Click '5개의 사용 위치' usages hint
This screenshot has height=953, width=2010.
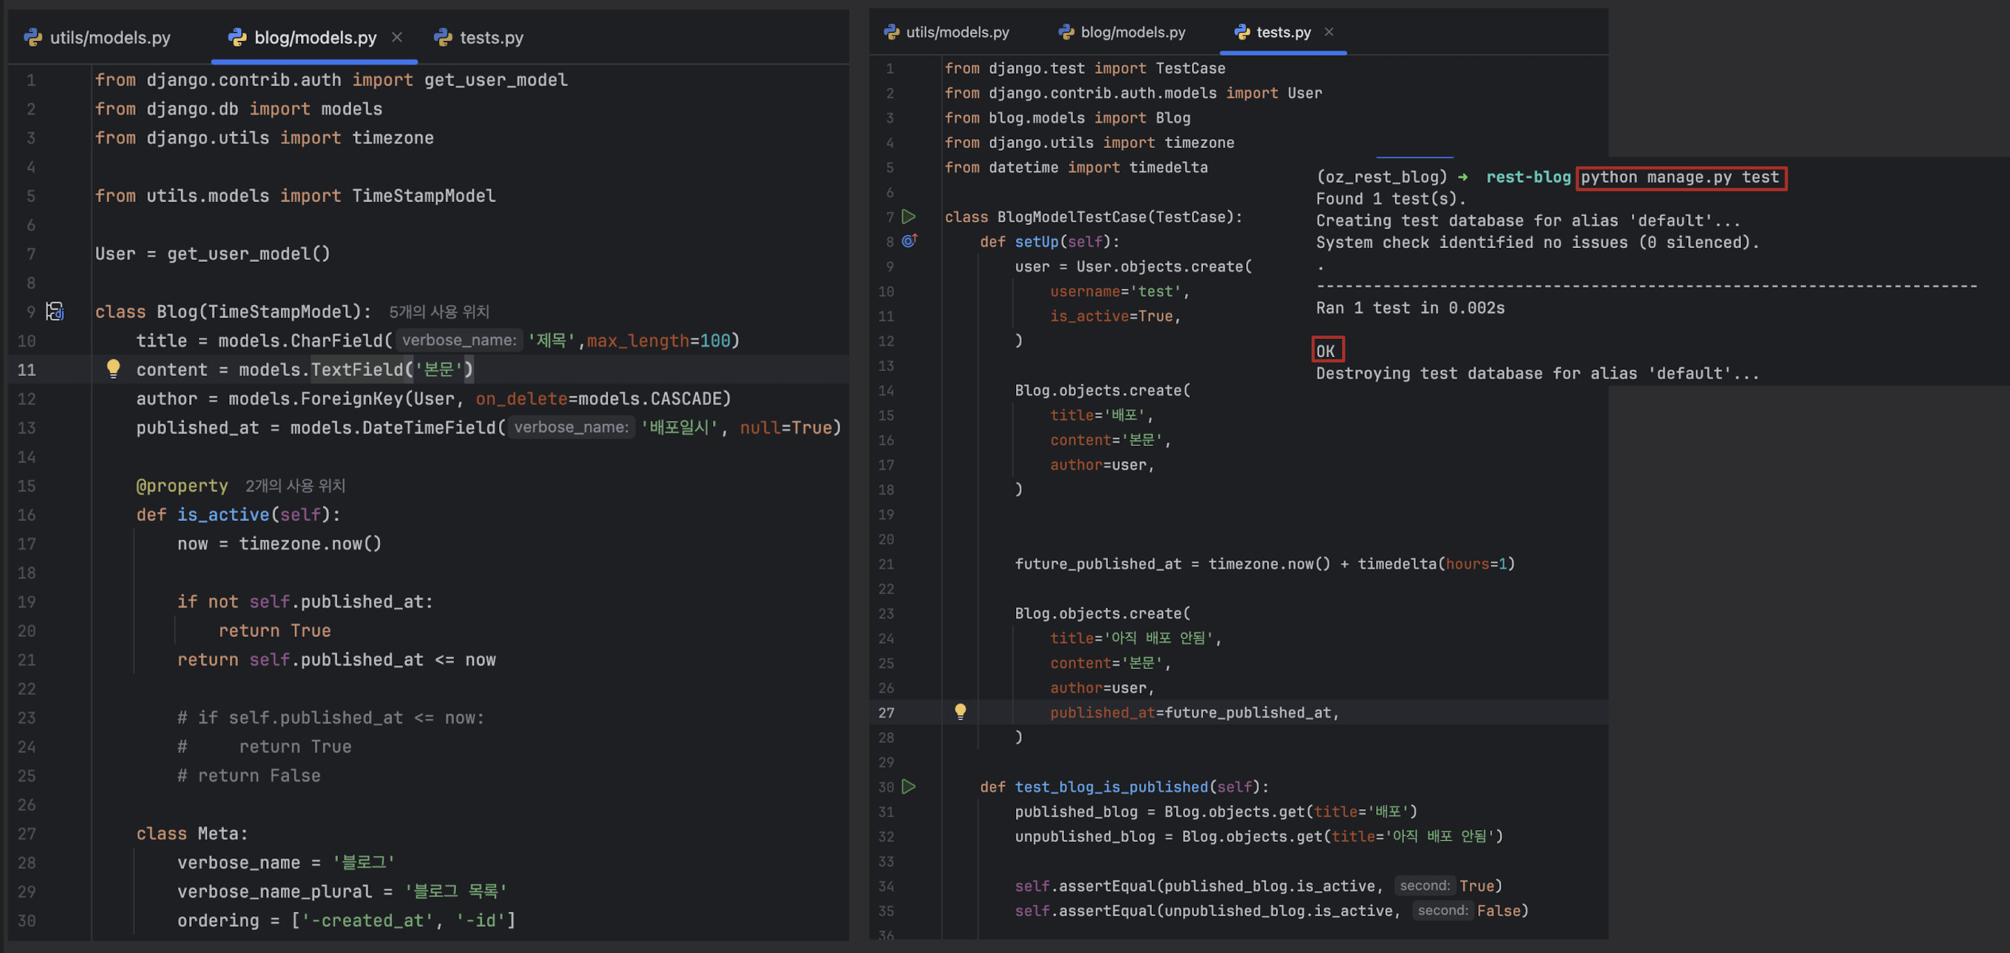439,312
